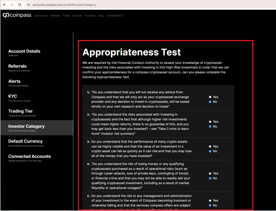Open the Trade nav item

coord(66,16)
